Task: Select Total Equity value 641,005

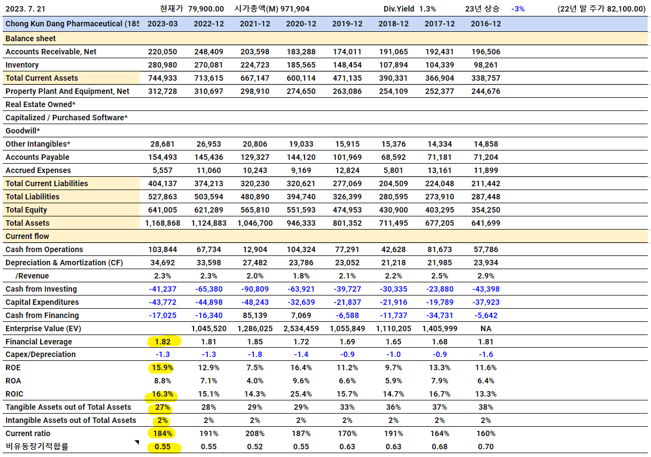Action: tap(162, 210)
